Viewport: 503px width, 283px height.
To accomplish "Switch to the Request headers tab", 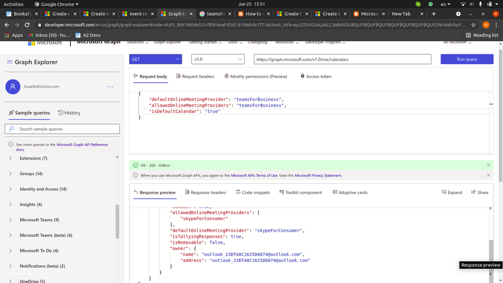I will pyautogui.click(x=195, y=77).
